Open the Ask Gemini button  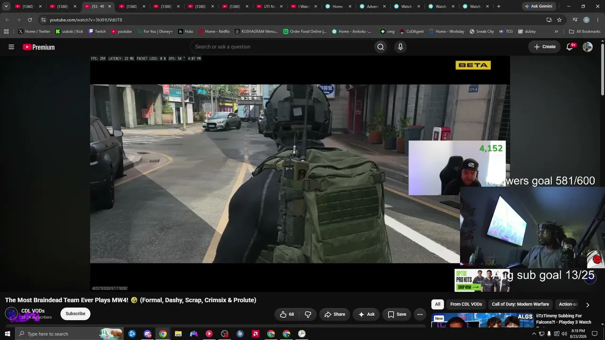[x=538, y=7]
